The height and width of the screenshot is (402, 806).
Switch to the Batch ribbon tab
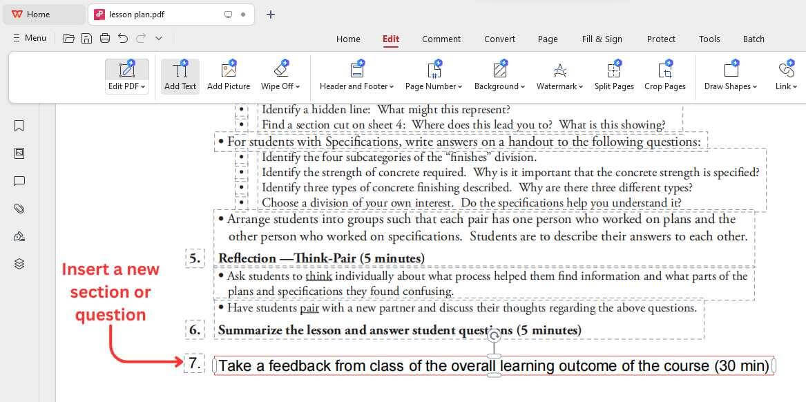pos(754,39)
